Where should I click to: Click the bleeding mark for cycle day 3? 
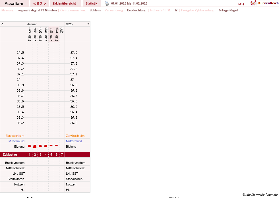(x=40, y=146)
